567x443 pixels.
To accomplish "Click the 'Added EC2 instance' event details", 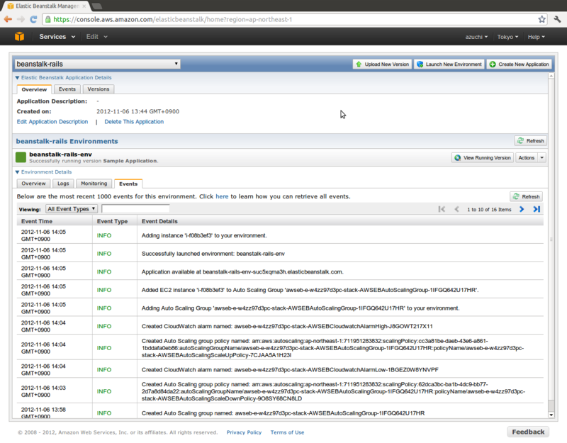I will point(310,290).
